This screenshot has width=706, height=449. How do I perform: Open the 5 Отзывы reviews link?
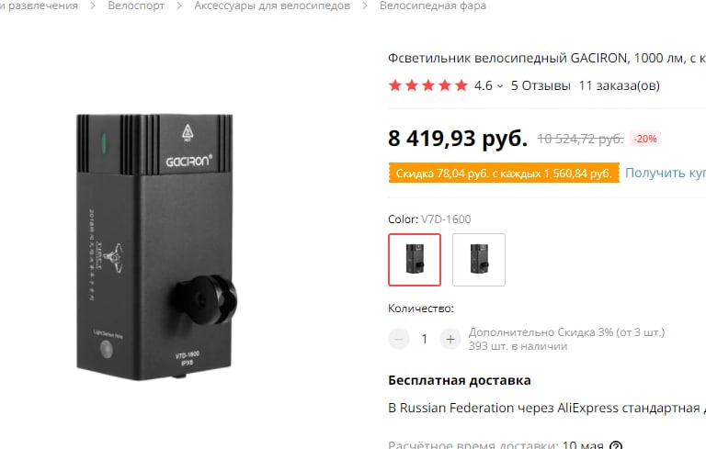[541, 85]
